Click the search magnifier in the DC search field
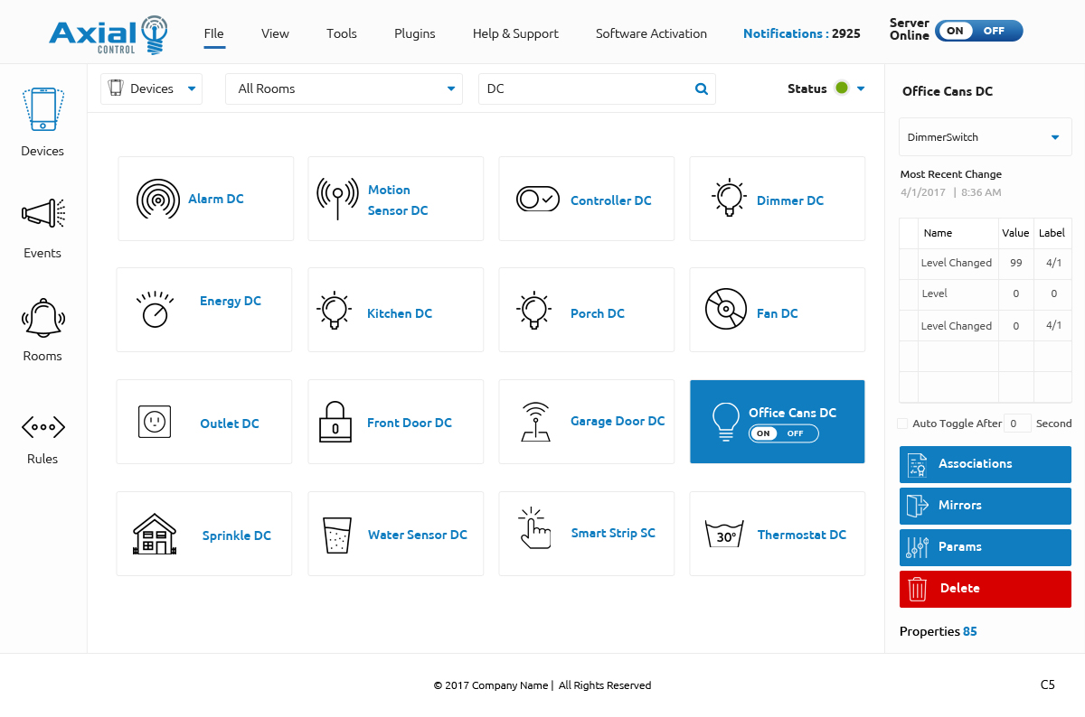The height and width of the screenshot is (717, 1085). tap(701, 88)
